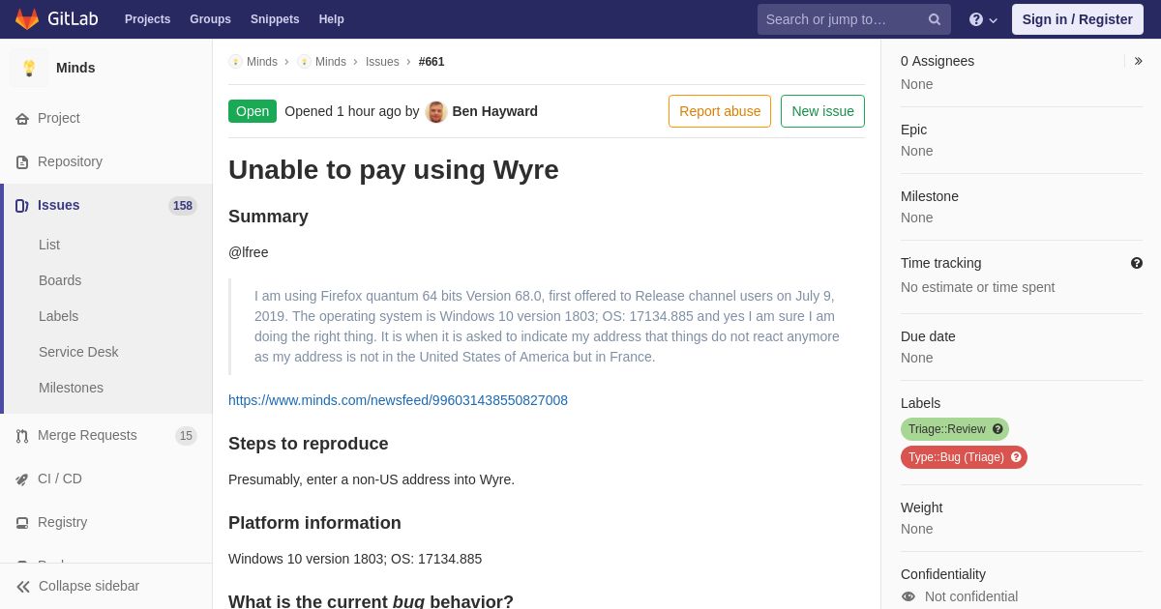Click the Time tracking help icon
The height and width of the screenshot is (609, 1161).
click(x=1137, y=263)
